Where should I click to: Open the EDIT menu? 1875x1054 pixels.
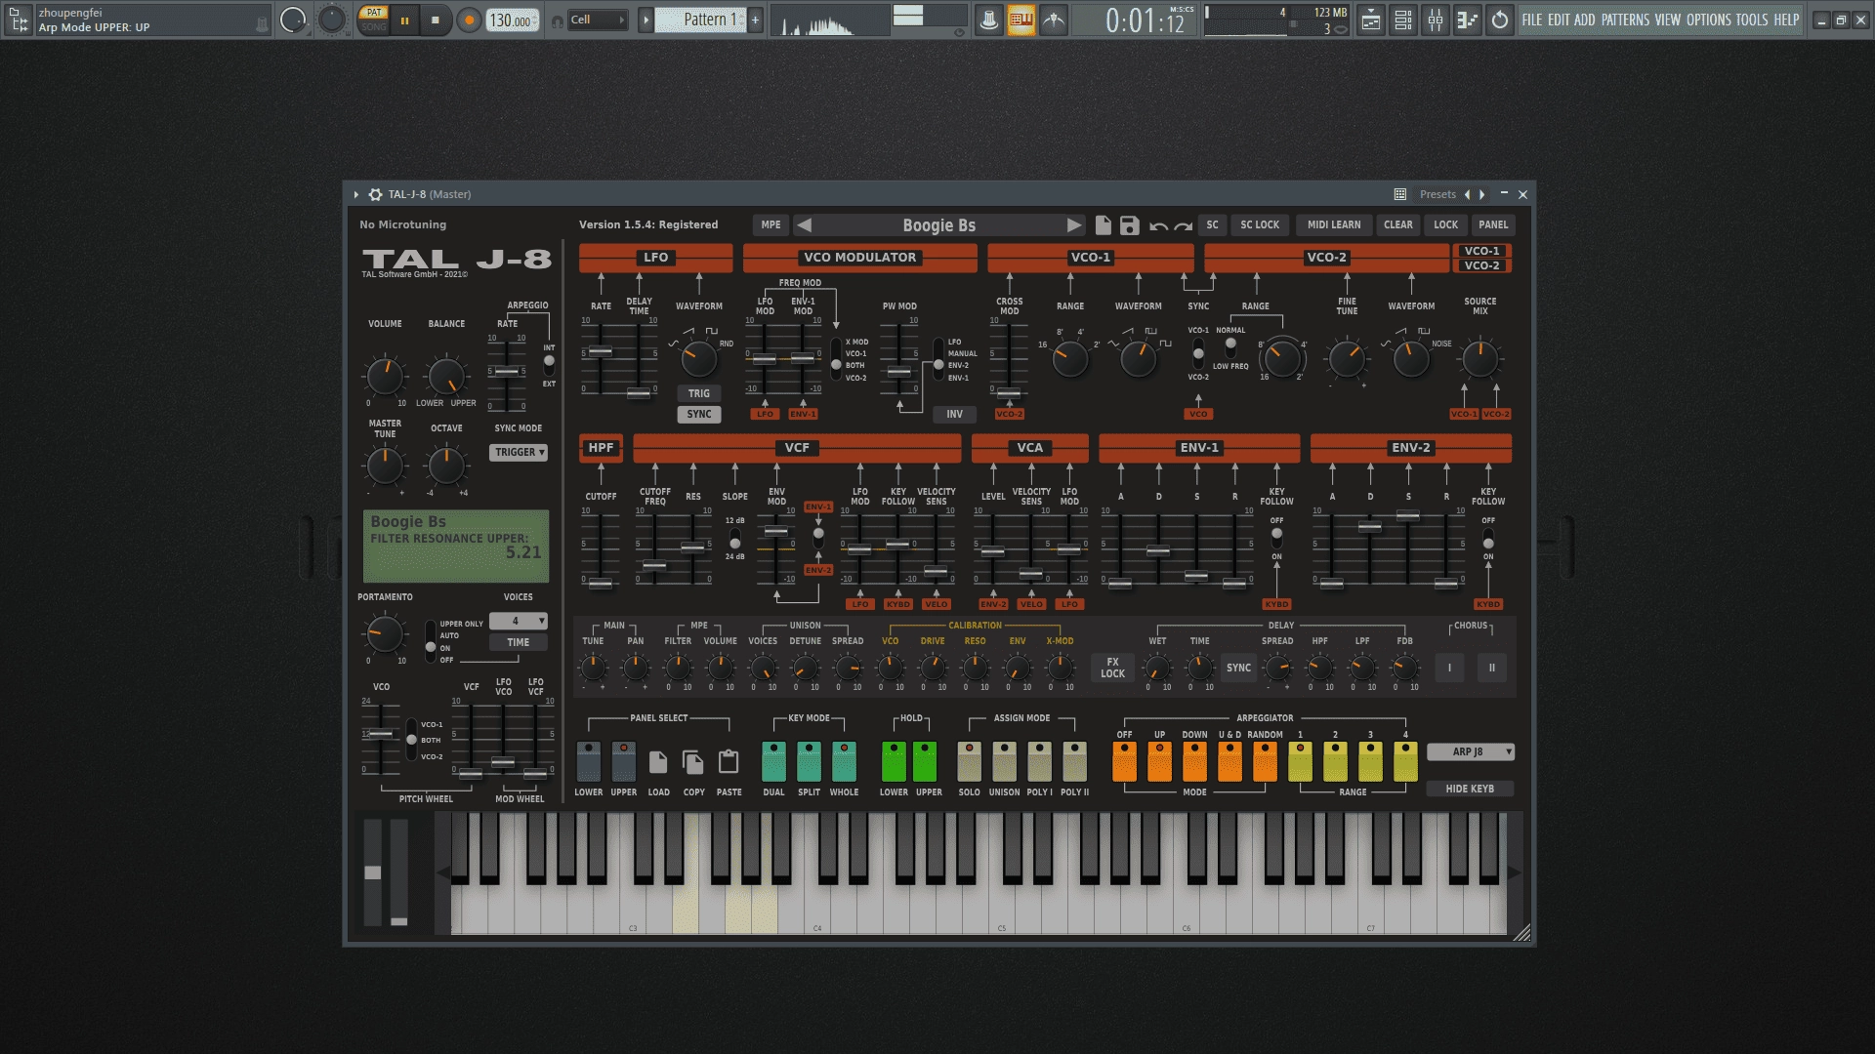(1559, 20)
